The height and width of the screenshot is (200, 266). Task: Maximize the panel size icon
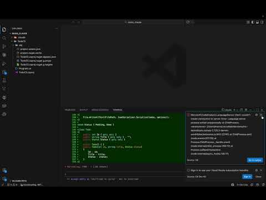(x=257, y=110)
